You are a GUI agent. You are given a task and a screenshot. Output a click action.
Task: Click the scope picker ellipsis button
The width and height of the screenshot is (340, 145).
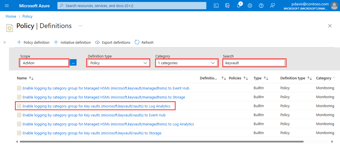(73, 63)
